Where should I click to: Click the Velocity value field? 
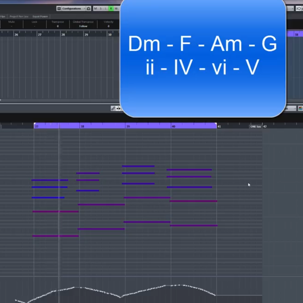coord(109,26)
